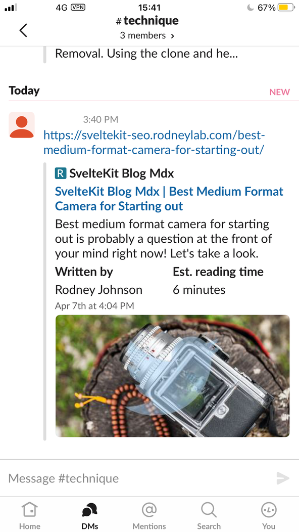Tap the 3:40 PM timestamp
This screenshot has height=532, width=299.
[101, 119]
